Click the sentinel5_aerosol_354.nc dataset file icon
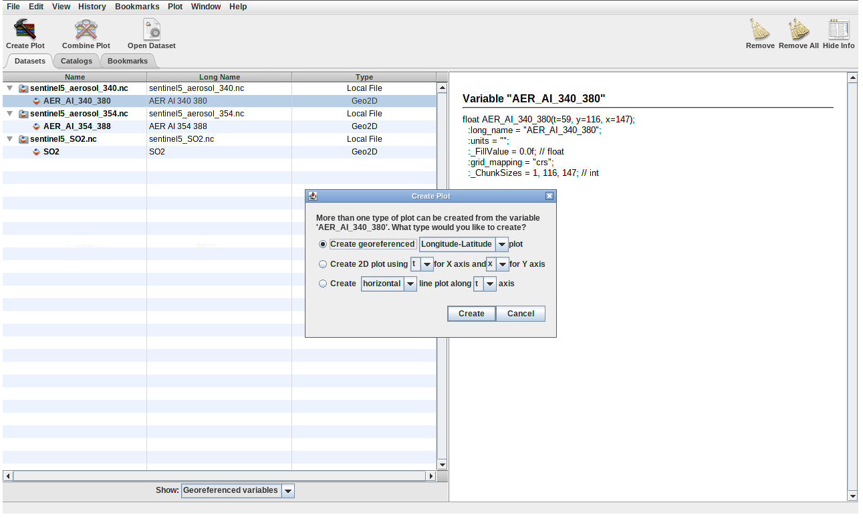This screenshot has width=863, height=519. [x=23, y=114]
